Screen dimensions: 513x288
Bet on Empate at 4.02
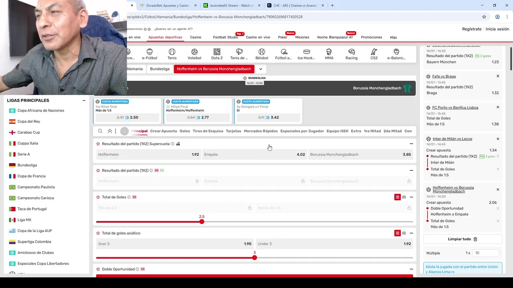coord(254,154)
